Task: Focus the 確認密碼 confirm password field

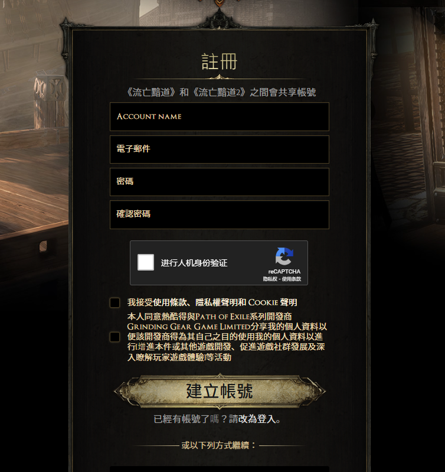Action: pyautogui.click(x=220, y=214)
